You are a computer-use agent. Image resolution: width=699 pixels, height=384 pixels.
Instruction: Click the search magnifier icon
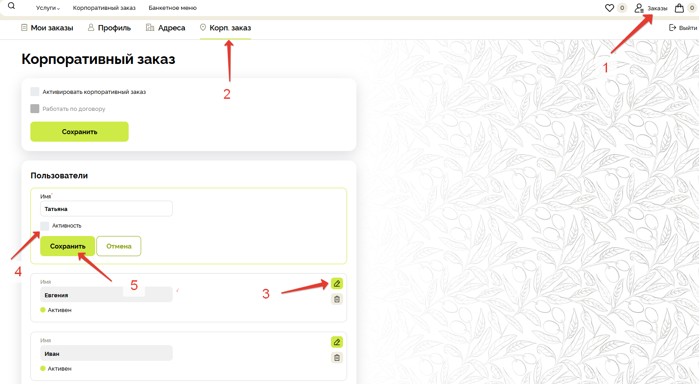pos(12,6)
